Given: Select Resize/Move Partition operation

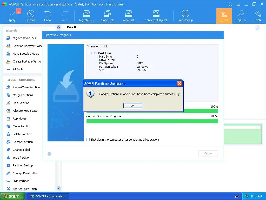Looking at the screenshot, I should (x=23, y=87).
